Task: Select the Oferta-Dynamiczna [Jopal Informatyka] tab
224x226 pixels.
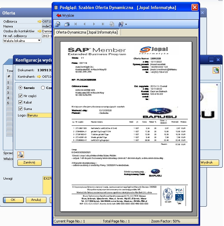Action: pyautogui.click(x=87, y=32)
